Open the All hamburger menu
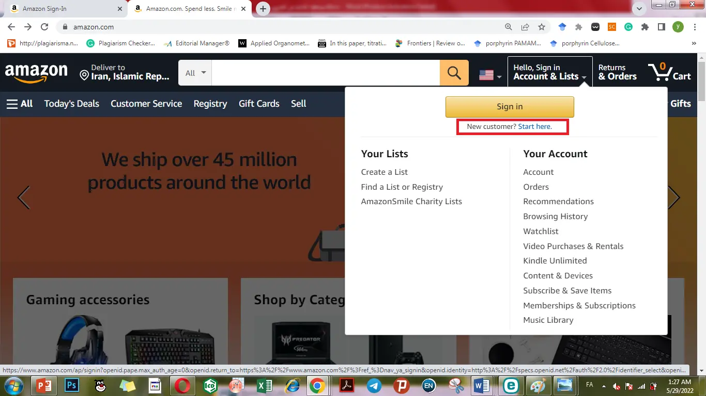The image size is (706, 396). click(x=20, y=104)
